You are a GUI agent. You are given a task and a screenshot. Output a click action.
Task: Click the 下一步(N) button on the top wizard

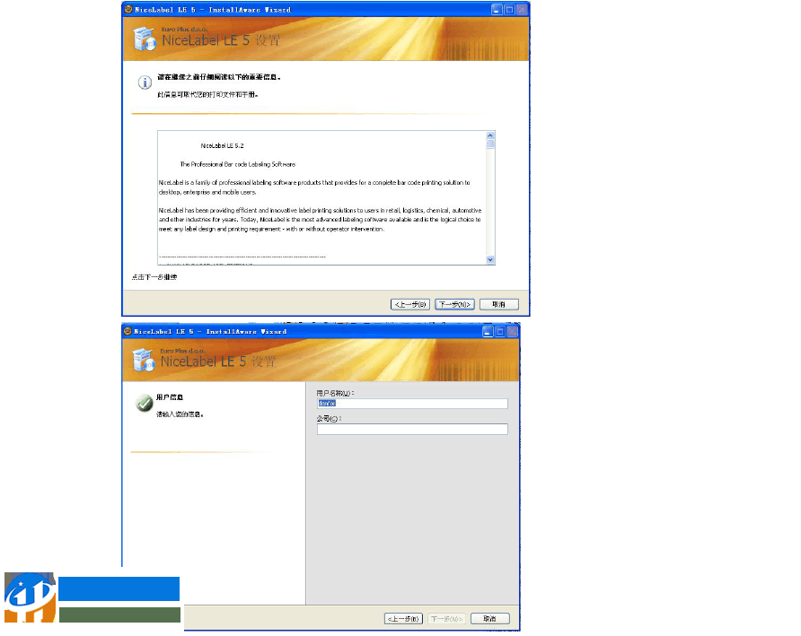453,304
